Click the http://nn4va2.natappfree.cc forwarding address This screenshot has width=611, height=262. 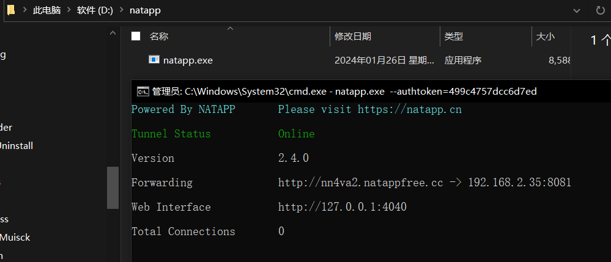click(x=360, y=183)
